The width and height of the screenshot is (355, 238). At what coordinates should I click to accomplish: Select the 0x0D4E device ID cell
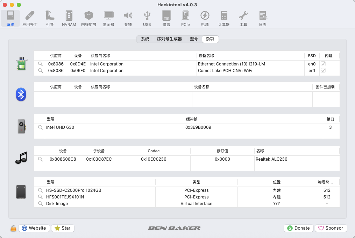tap(78, 64)
